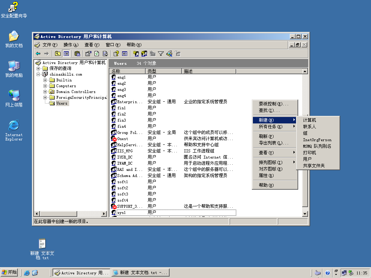Open the 窗口 menu
This screenshot has height=278, width=371.
point(113,45)
